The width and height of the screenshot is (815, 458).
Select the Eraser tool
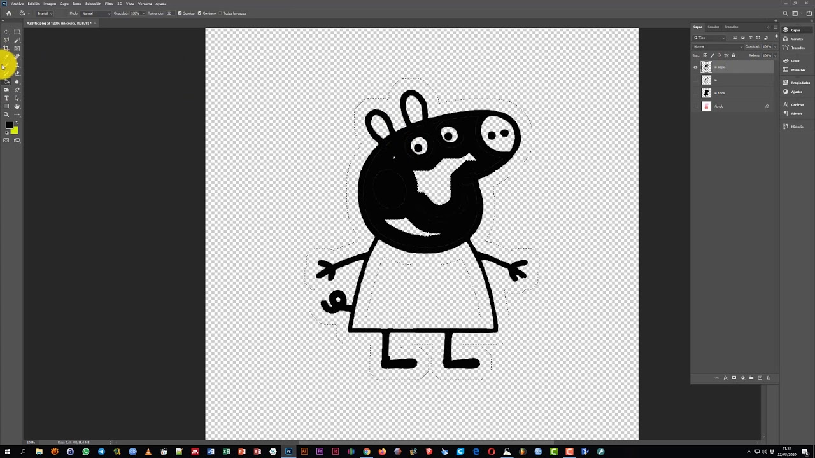coord(17,73)
